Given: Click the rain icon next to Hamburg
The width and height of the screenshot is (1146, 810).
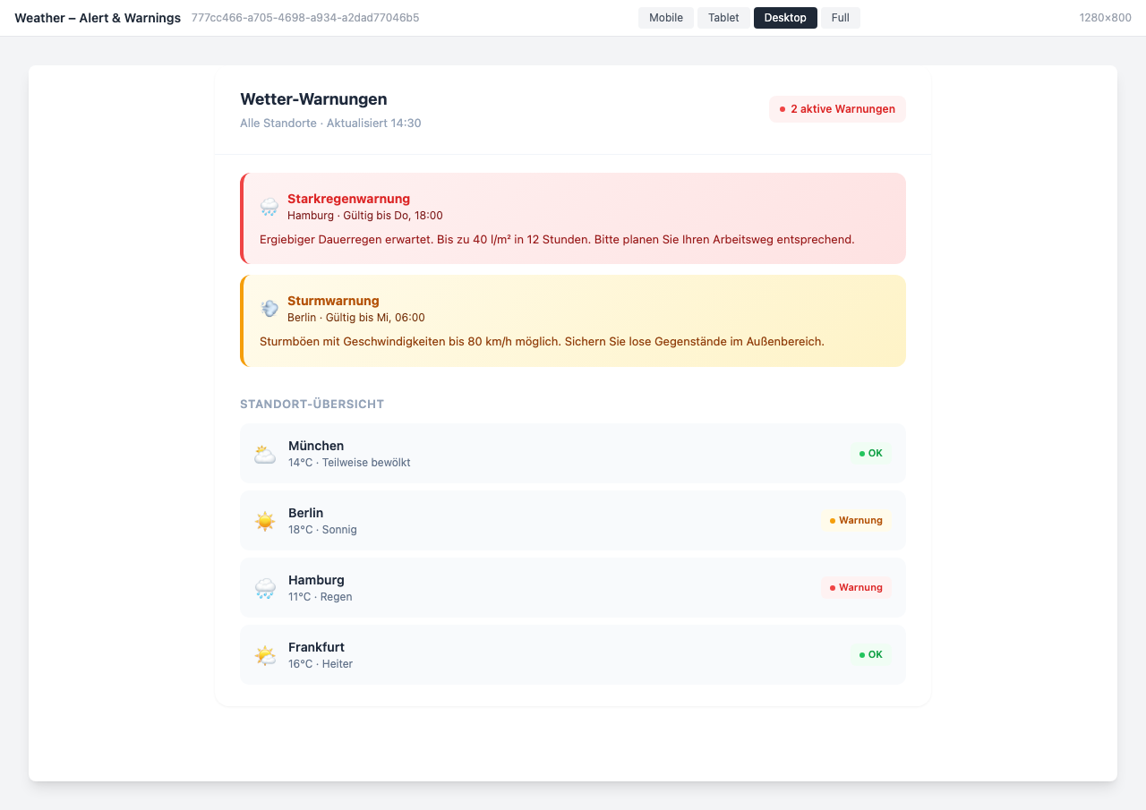Looking at the screenshot, I should point(265,588).
